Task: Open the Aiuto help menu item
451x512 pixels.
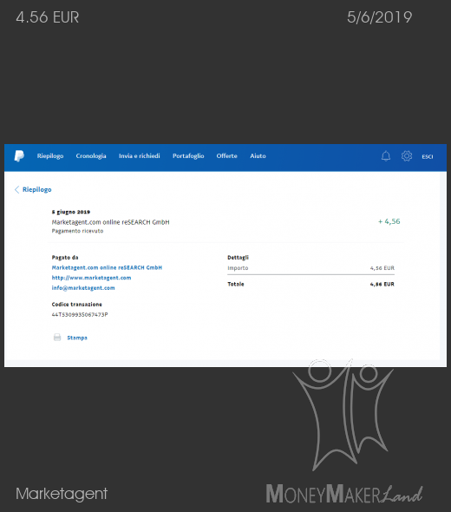Action: pos(258,156)
